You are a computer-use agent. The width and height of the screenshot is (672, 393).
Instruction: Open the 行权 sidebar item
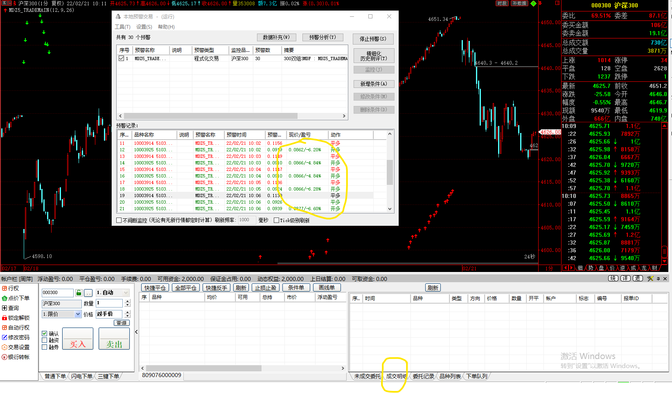coord(10,288)
